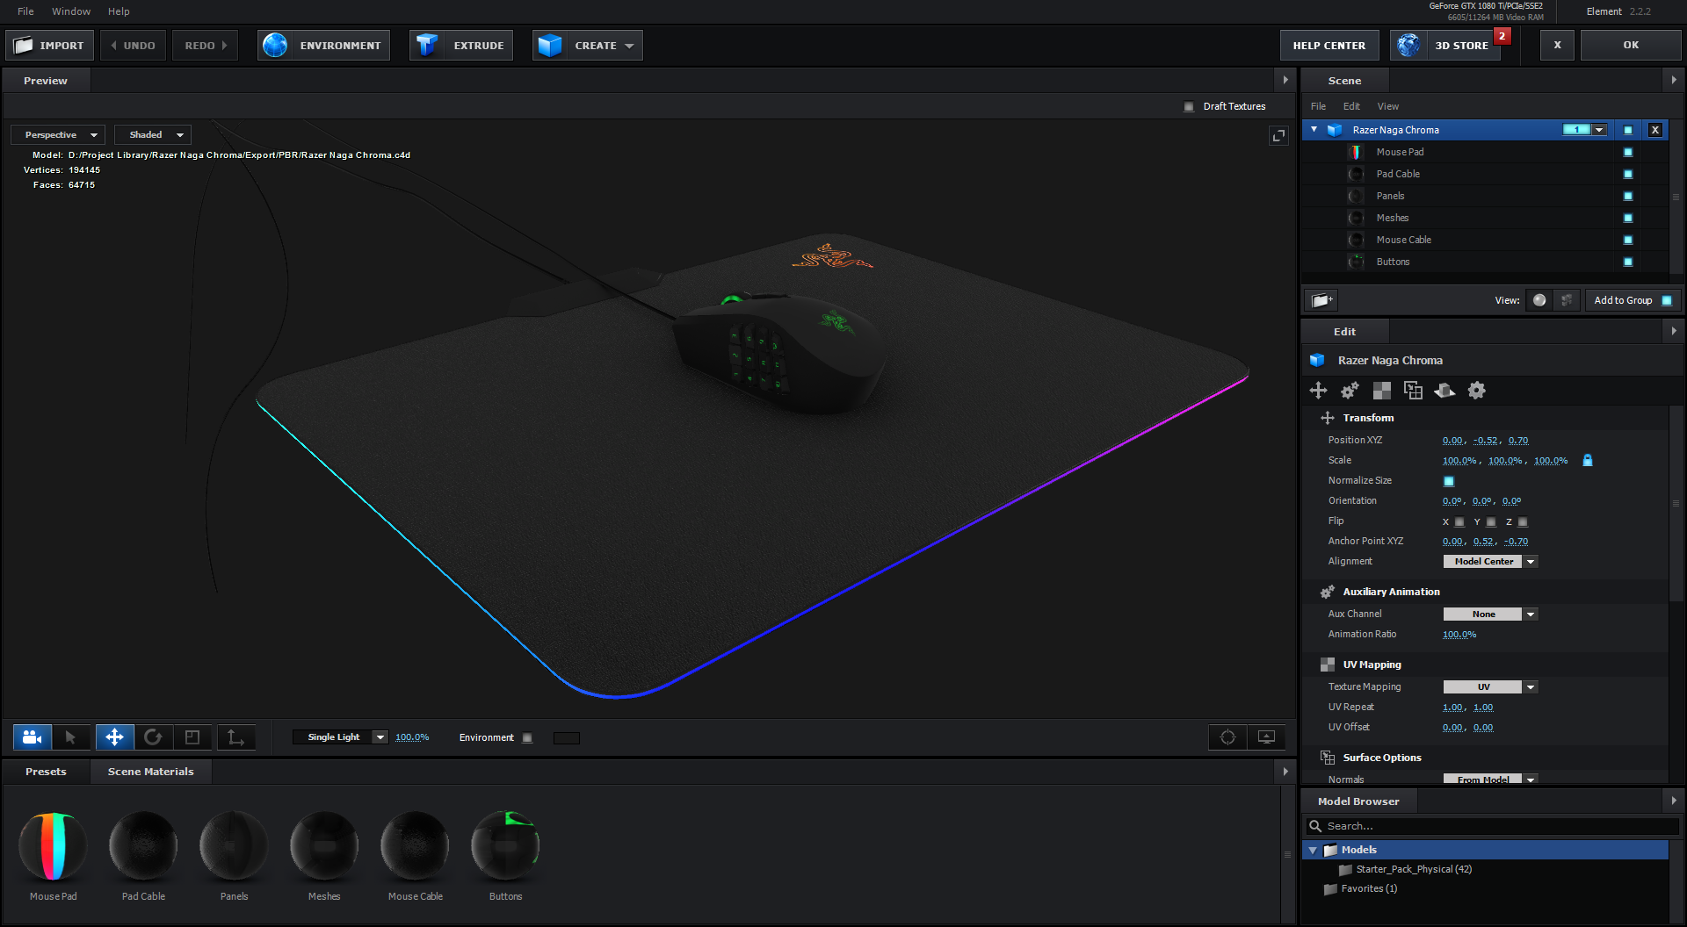Click the Add to Group button
1687x927 pixels.
pyautogui.click(x=1633, y=300)
